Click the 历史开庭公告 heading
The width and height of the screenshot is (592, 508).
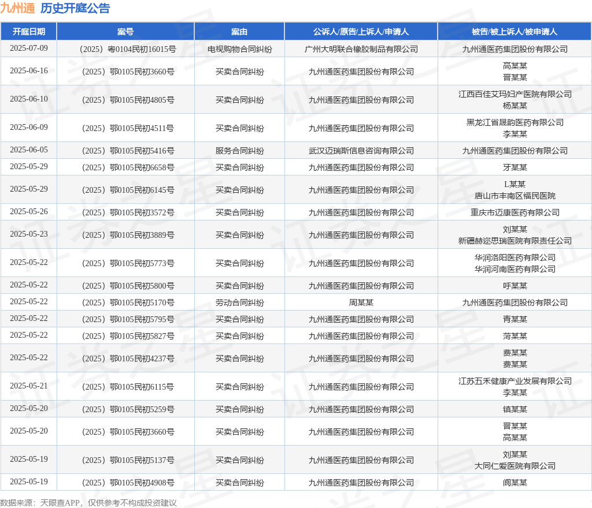[x=75, y=8]
